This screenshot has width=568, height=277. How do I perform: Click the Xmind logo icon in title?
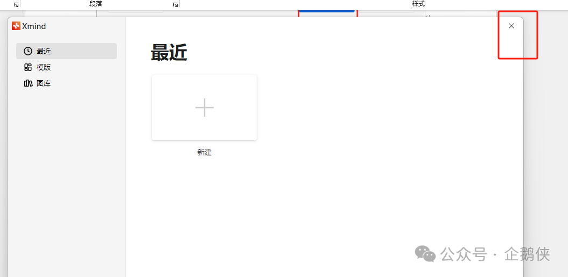point(16,26)
